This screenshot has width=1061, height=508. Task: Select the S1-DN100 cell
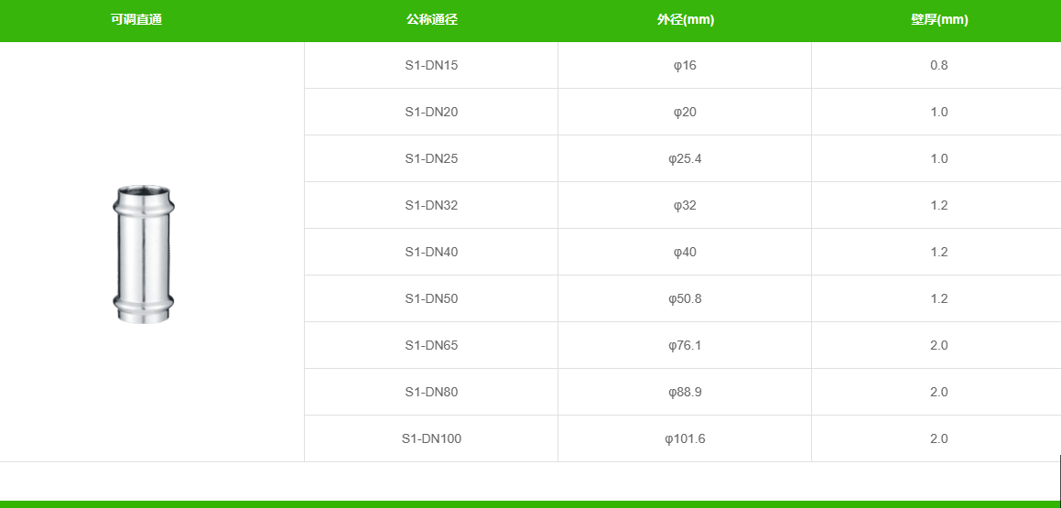431,438
